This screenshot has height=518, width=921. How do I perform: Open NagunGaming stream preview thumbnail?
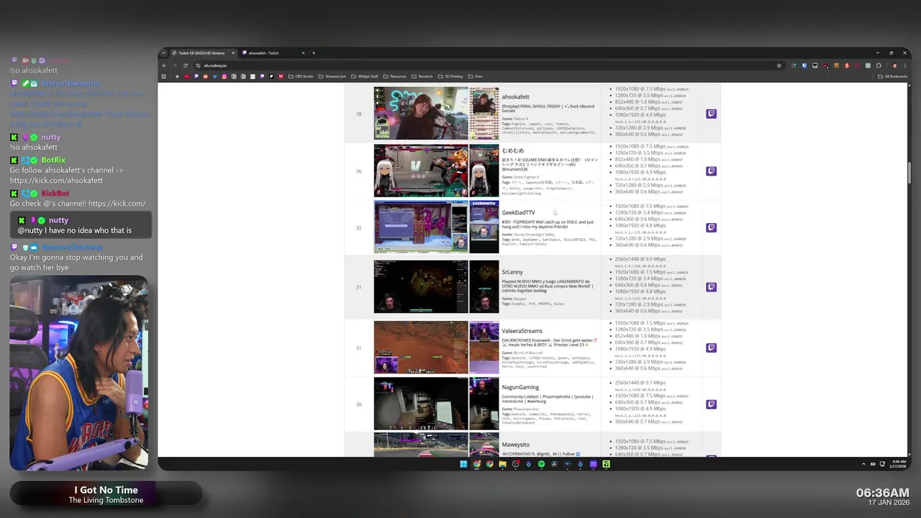coord(421,404)
